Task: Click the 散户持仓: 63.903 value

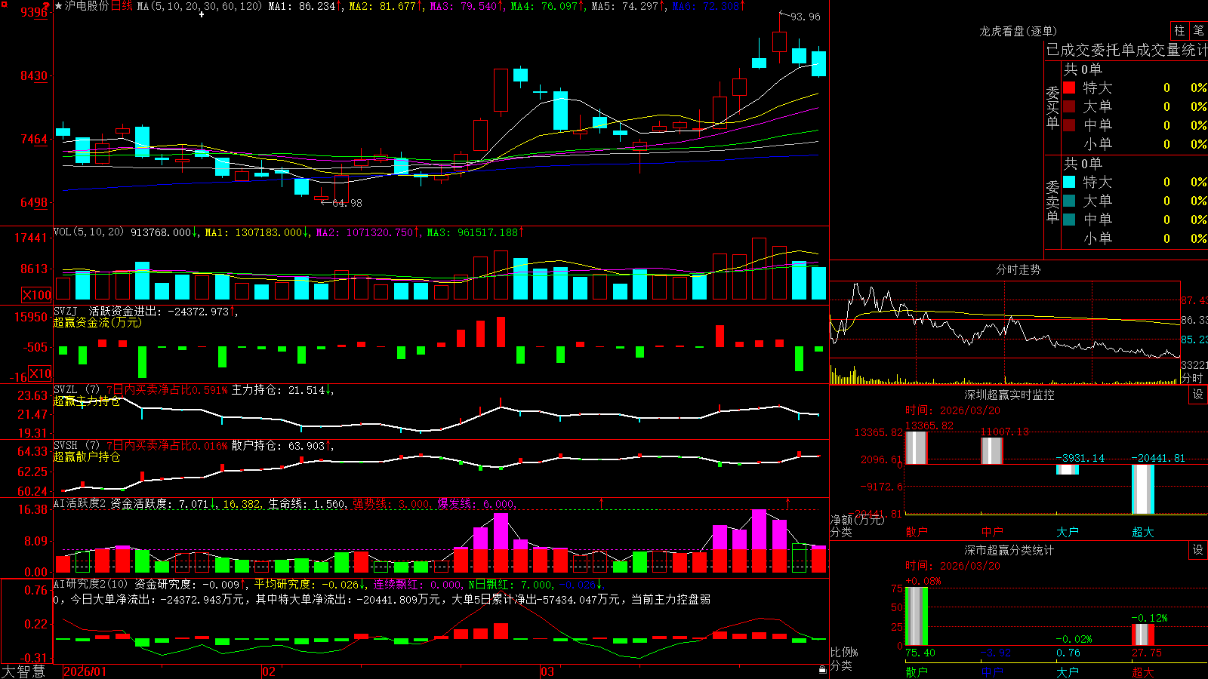Action: pos(278,446)
